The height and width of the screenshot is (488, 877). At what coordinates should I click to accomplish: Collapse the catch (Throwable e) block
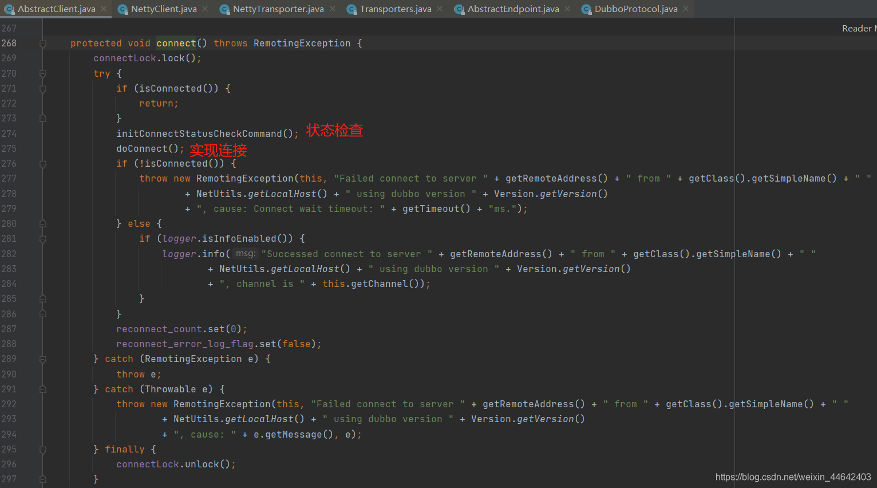tap(43, 389)
